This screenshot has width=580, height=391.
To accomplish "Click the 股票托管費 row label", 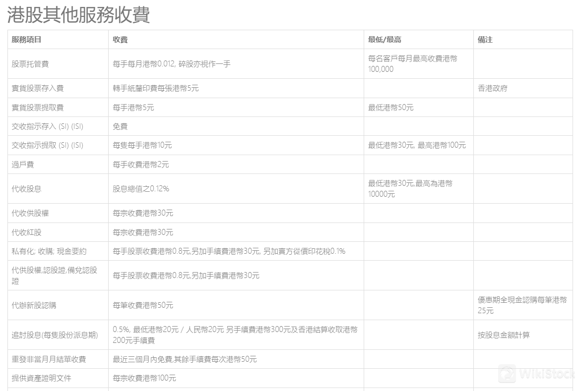I will 30,64.
